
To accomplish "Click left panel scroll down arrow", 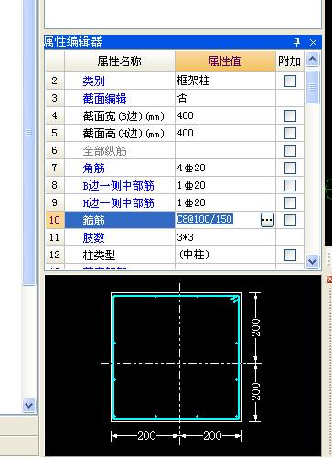I will point(29,405).
